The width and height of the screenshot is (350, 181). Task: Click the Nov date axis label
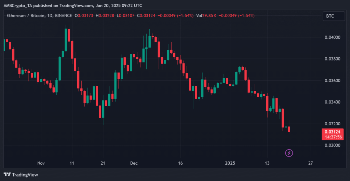(x=41, y=163)
